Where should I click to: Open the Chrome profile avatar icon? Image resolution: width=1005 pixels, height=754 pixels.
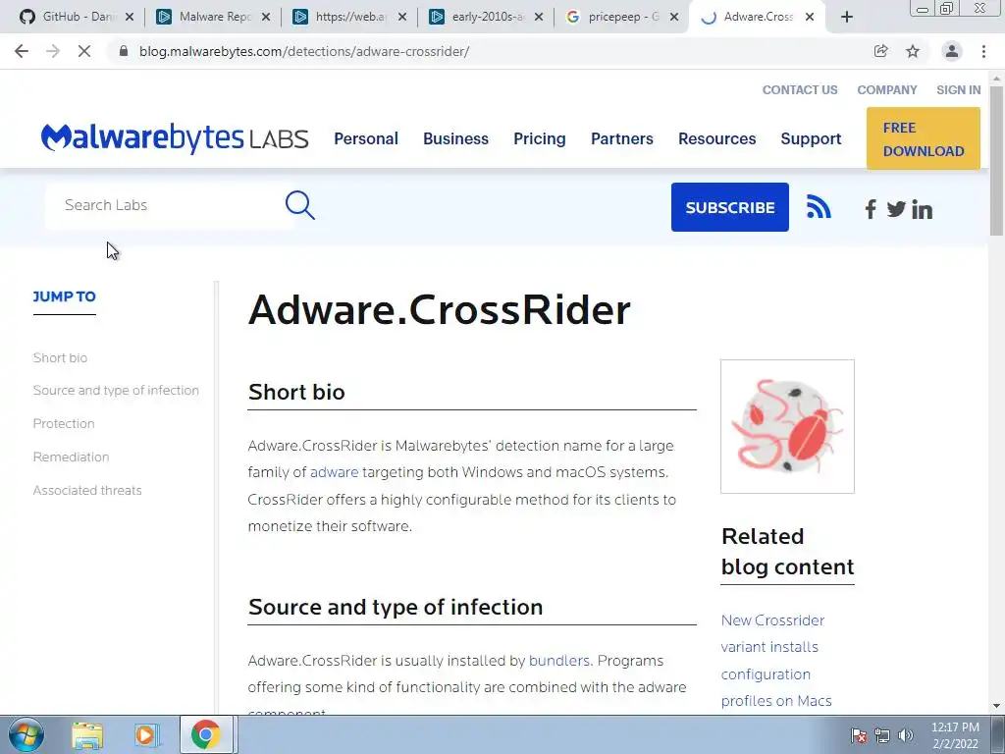pyautogui.click(x=952, y=51)
